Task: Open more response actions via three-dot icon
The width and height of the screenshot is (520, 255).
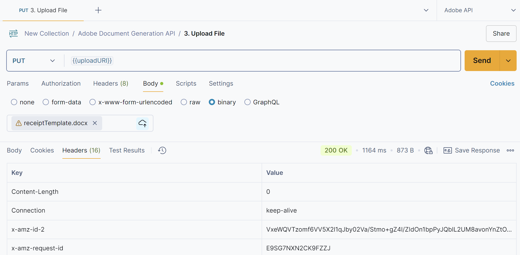Action: pos(510,150)
